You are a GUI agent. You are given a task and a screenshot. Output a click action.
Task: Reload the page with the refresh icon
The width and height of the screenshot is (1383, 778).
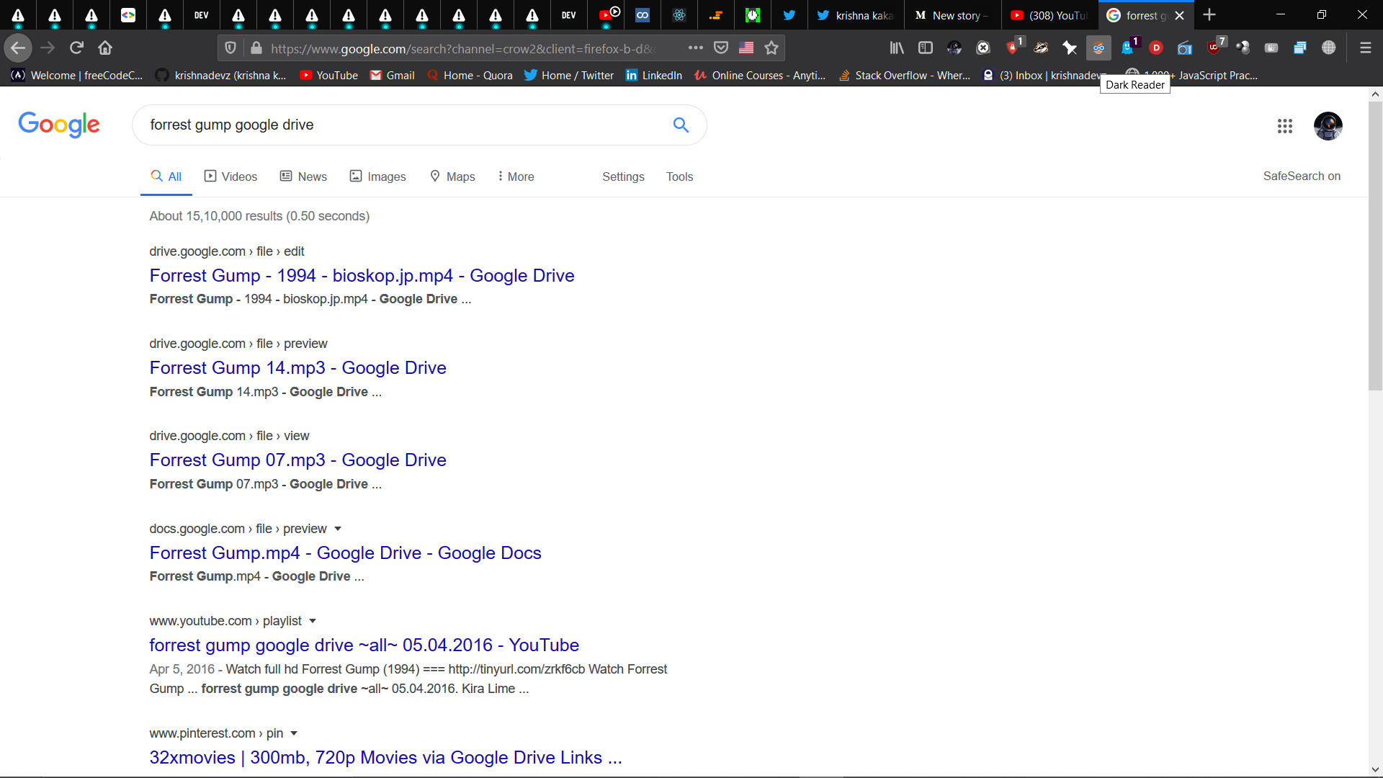click(76, 48)
